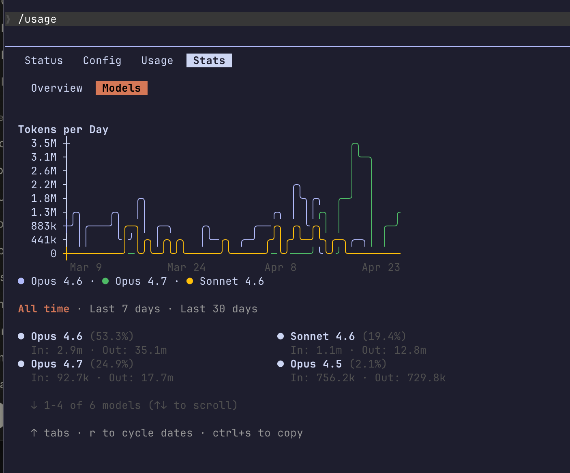
Task: Select the Models sub-tab
Action: click(x=122, y=88)
